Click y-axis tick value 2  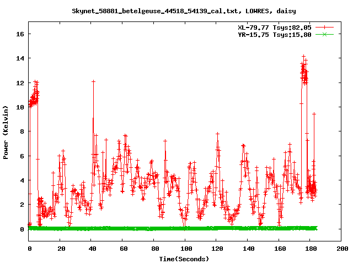[22, 205]
